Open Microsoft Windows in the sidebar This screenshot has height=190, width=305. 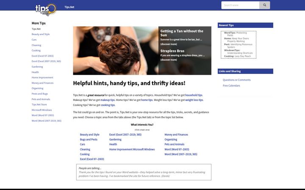point(42,110)
